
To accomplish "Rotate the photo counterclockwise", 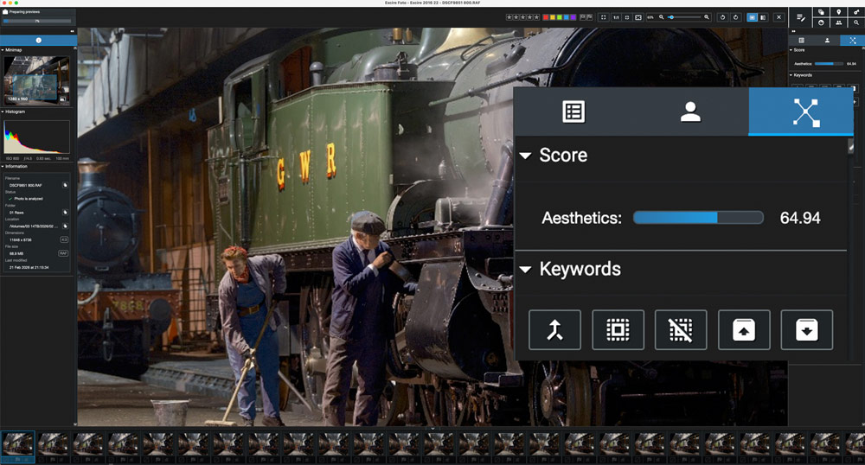I will click(722, 17).
